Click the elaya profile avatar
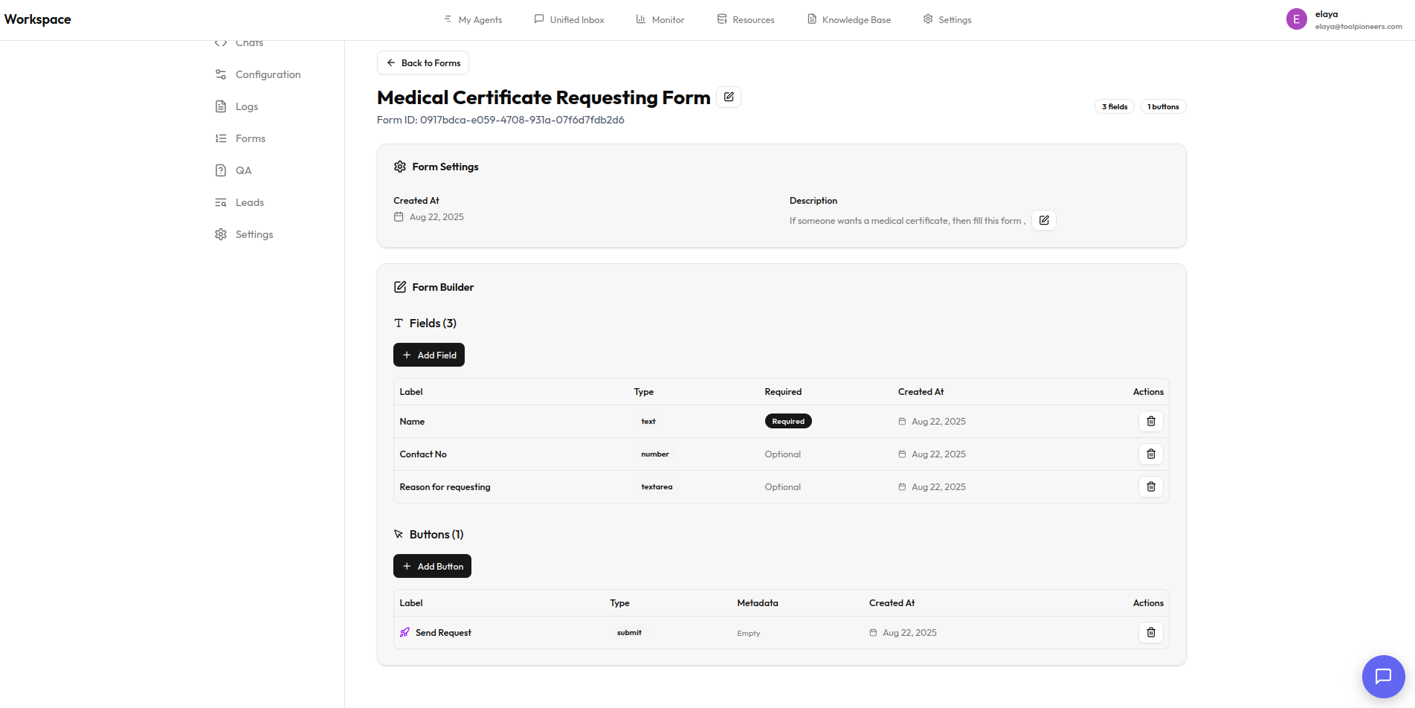1415x708 pixels. click(x=1295, y=19)
